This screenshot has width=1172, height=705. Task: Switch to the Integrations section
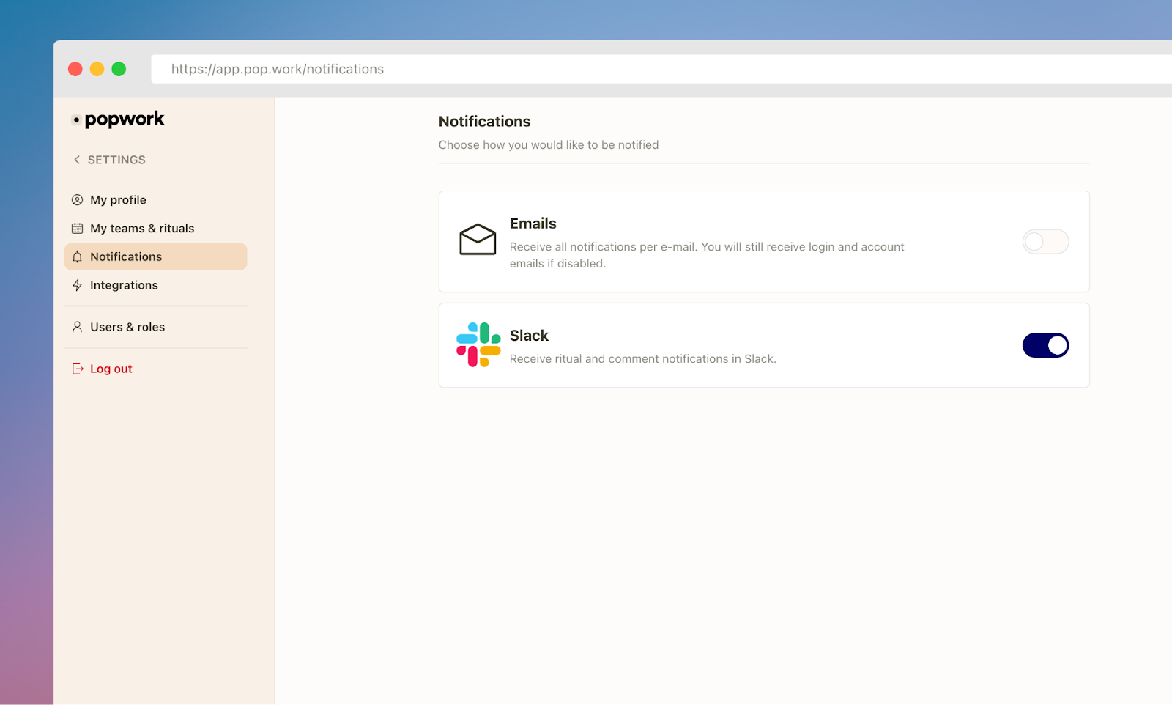pyautogui.click(x=123, y=285)
